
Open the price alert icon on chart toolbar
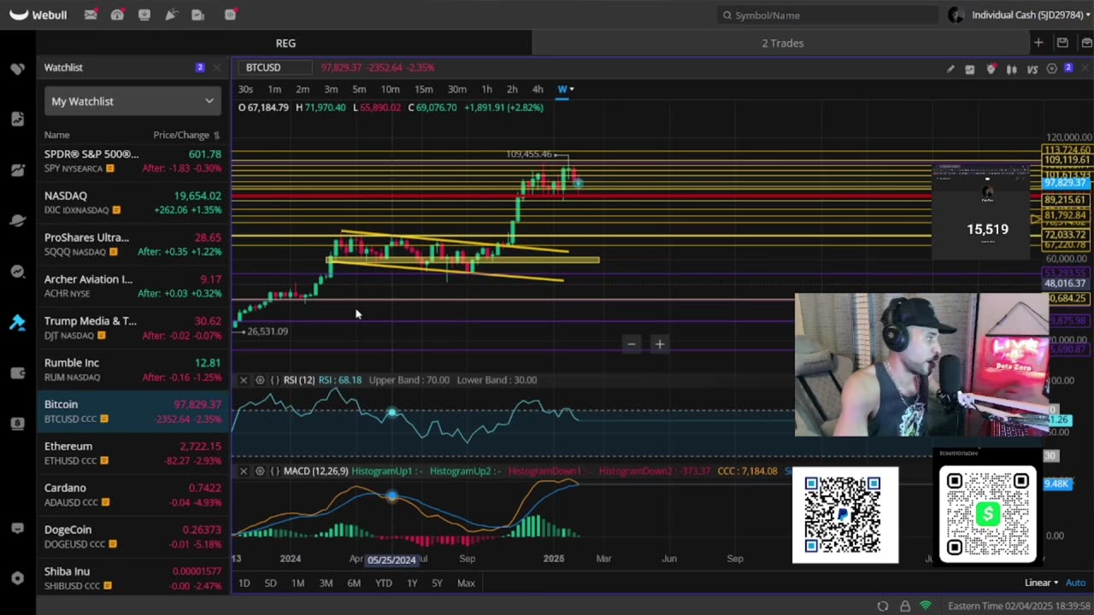[x=991, y=69]
